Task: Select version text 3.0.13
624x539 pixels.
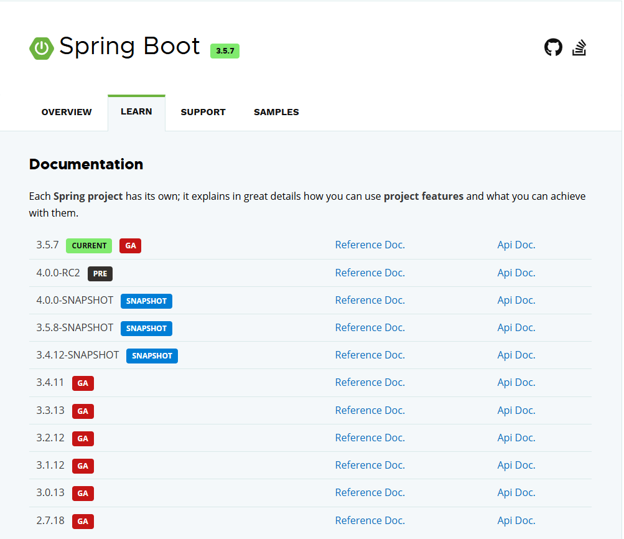Action: point(50,493)
